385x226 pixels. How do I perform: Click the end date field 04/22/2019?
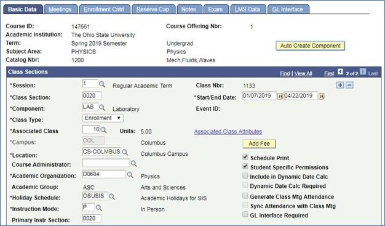click(301, 95)
